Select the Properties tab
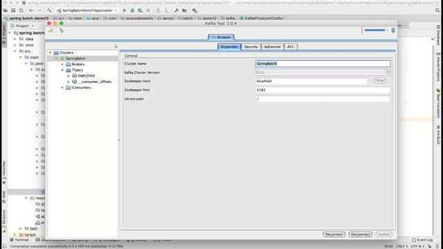Screen dimensions: 443x249 (x=229, y=47)
